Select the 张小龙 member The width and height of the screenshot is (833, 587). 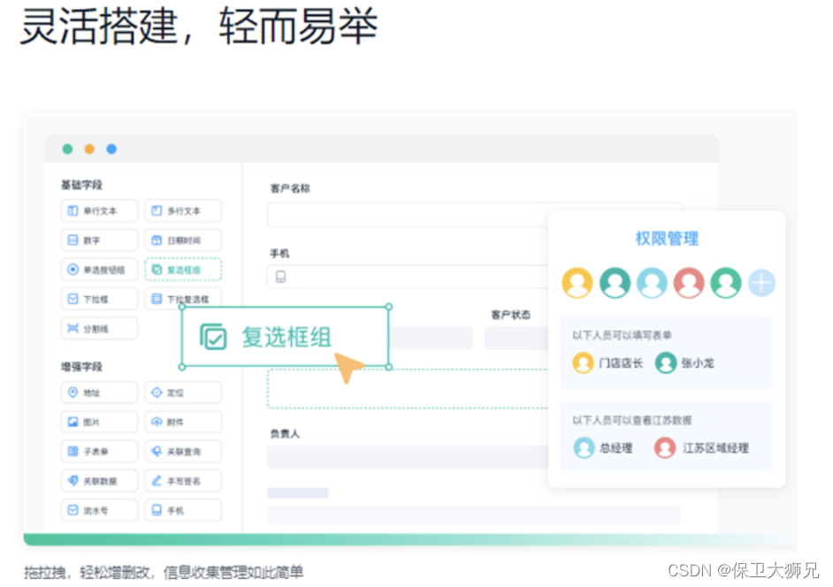click(684, 362)
